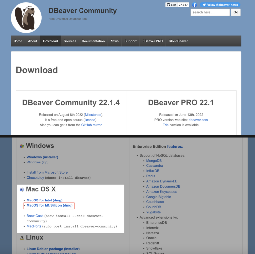The width and height of the screenshot is (255, 254).
Task: Click the Snowflake list entry
Action: (154, 248)
